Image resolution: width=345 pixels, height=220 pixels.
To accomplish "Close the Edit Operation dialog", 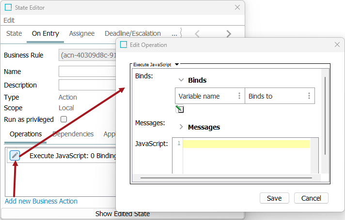I will 337,44.
